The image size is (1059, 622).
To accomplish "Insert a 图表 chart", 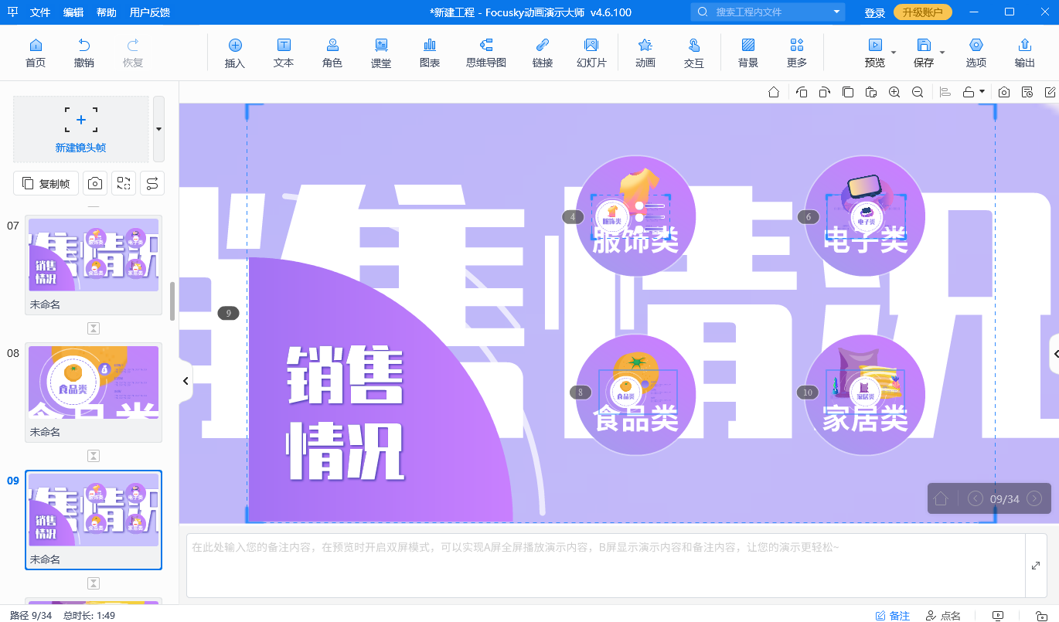I will coord(430,53).
